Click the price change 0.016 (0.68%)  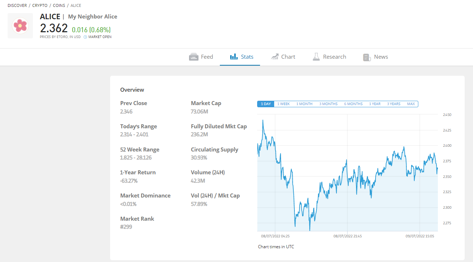(91, 30)
